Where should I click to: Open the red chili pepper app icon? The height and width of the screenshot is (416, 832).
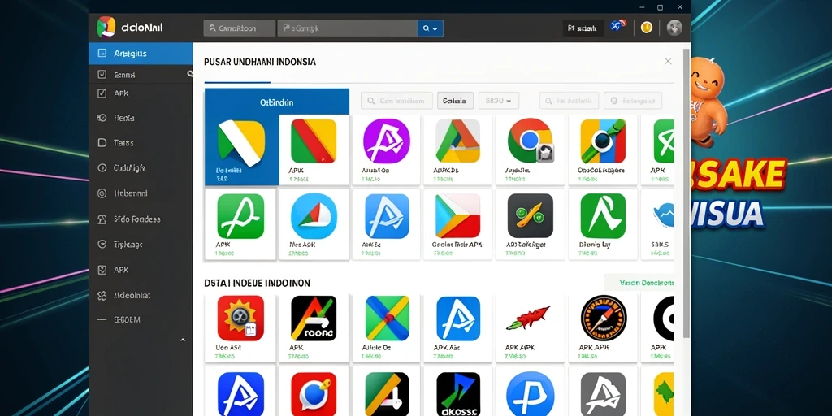click(x=528, y=319)
